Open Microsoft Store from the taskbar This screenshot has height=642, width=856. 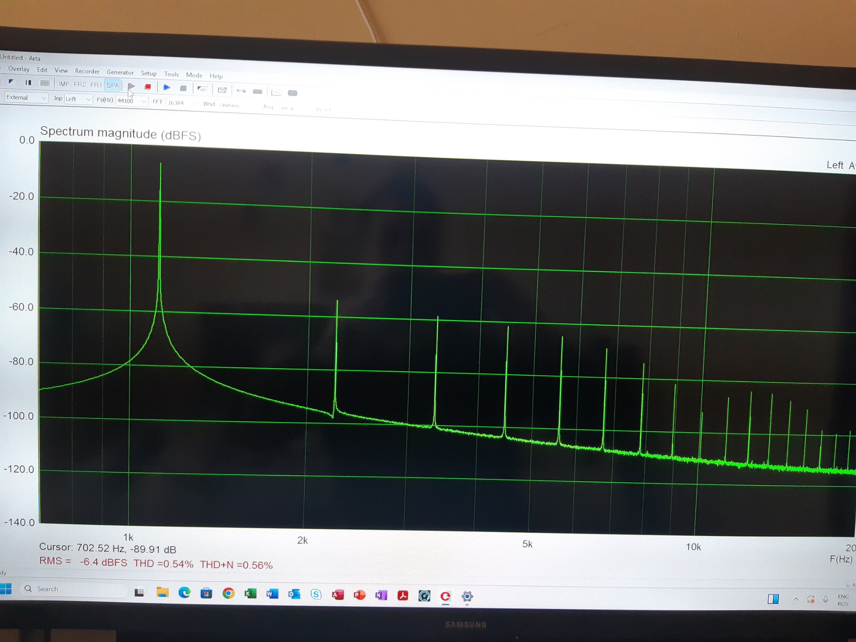pyautogui.click(x=206, y=593)
